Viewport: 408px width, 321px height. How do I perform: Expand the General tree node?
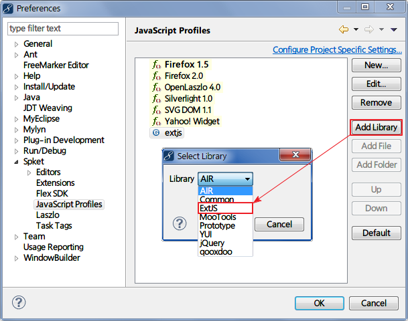(x=16, y=44)
